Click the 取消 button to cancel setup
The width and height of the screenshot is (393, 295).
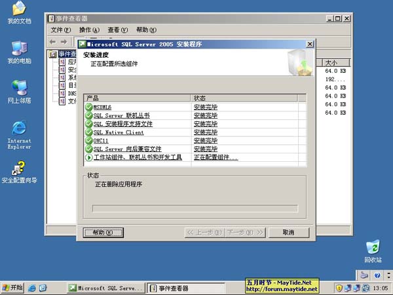click(288, 232)
